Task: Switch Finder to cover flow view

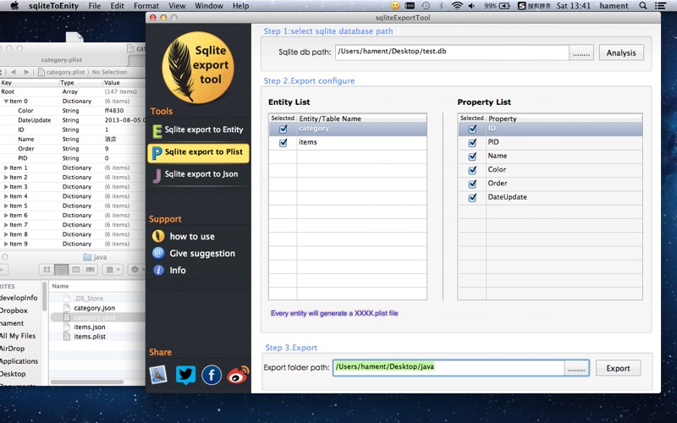Action: 91,269
